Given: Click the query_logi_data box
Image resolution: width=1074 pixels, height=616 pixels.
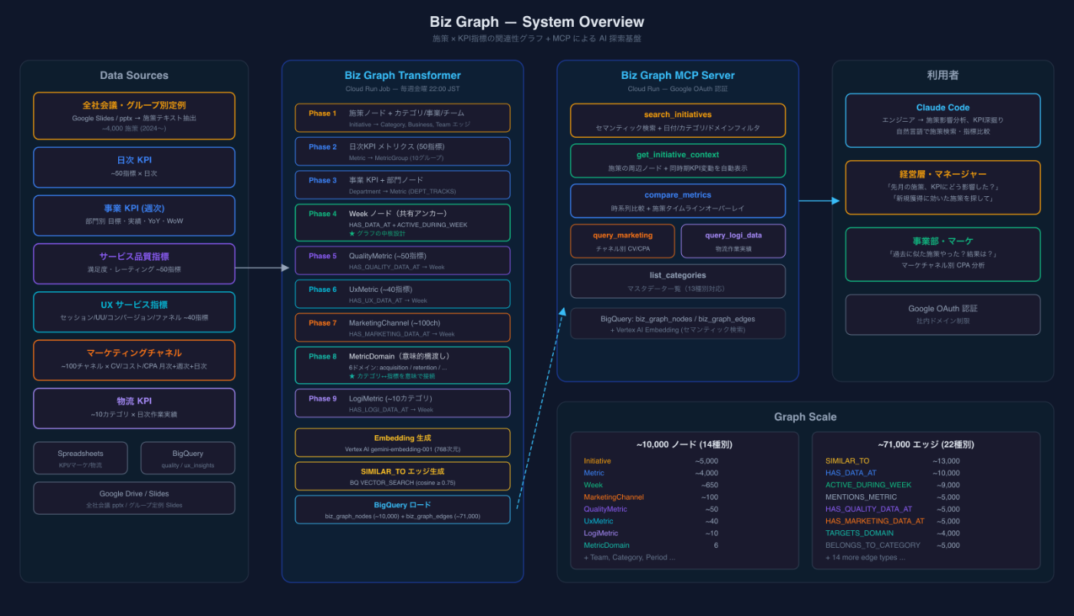Looking at the screenshot, I should pyautogui.click(x=733, y=241).
